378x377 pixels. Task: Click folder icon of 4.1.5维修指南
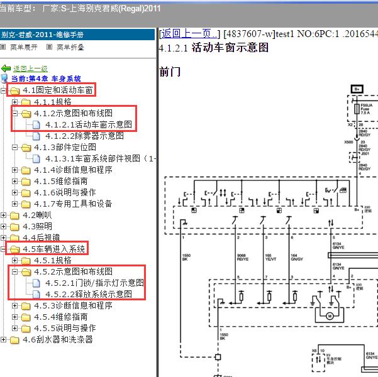coord(26,182)
